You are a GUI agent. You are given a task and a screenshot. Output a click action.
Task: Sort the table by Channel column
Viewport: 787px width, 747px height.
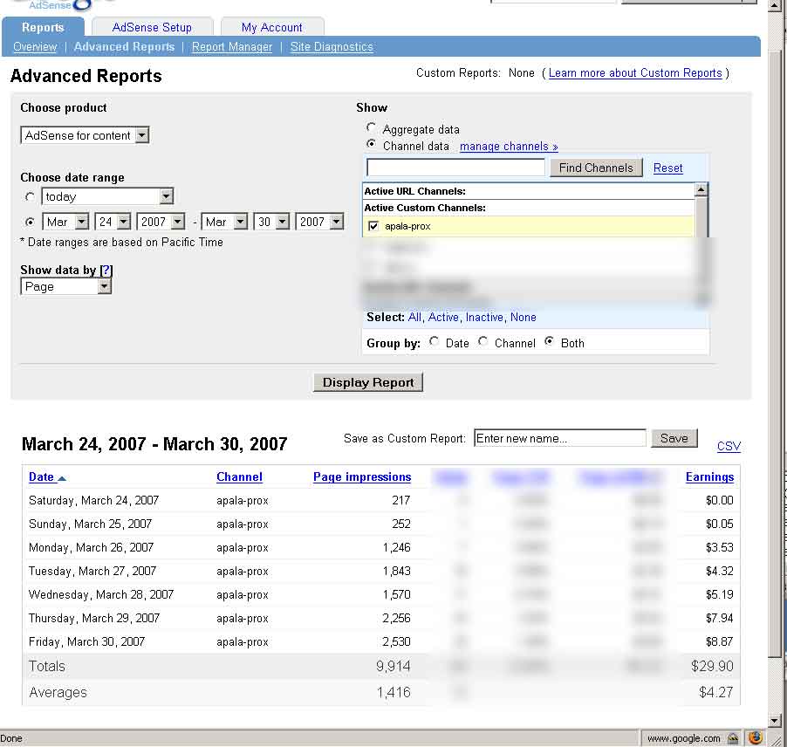(x=239, y=477)
